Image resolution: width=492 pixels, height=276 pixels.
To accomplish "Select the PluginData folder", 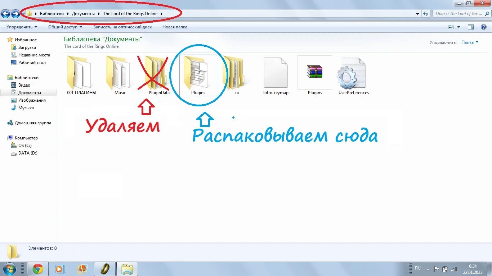I will (x=159, y=75).
